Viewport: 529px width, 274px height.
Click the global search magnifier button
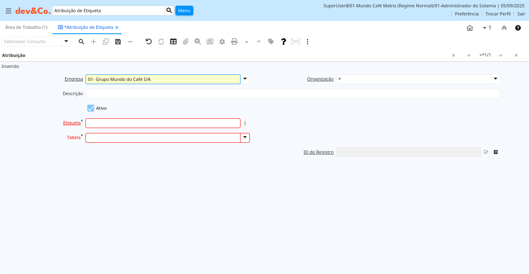coord(169,11)
